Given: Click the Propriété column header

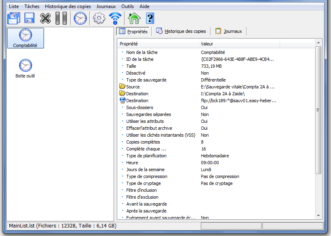Looking at the screenshot, I should coord(158,44).
